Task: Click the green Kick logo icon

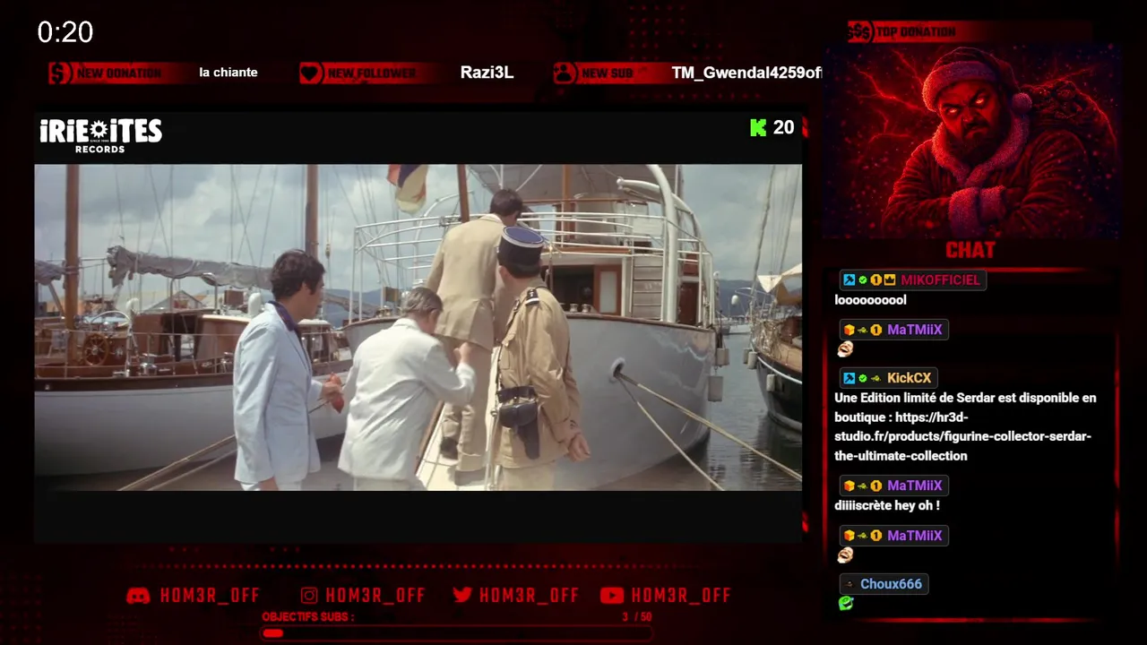Action: click(x=758, y=128)
